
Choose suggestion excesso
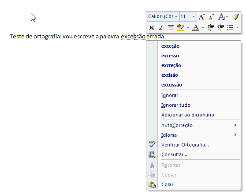coord(170,56)
